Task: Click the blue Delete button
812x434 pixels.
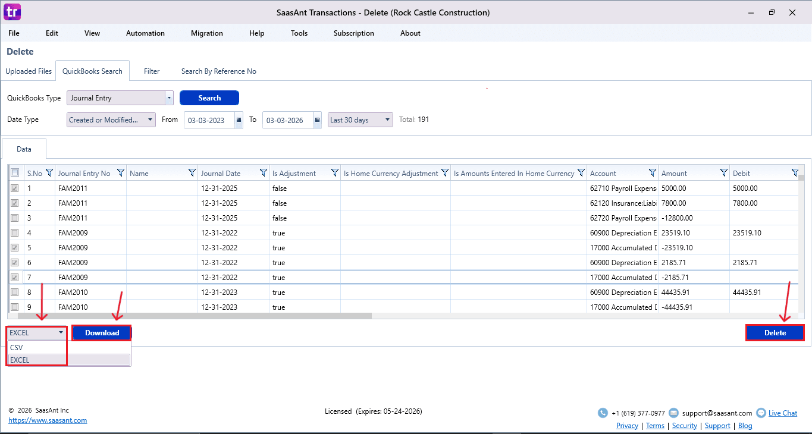Action: point(775,333)
